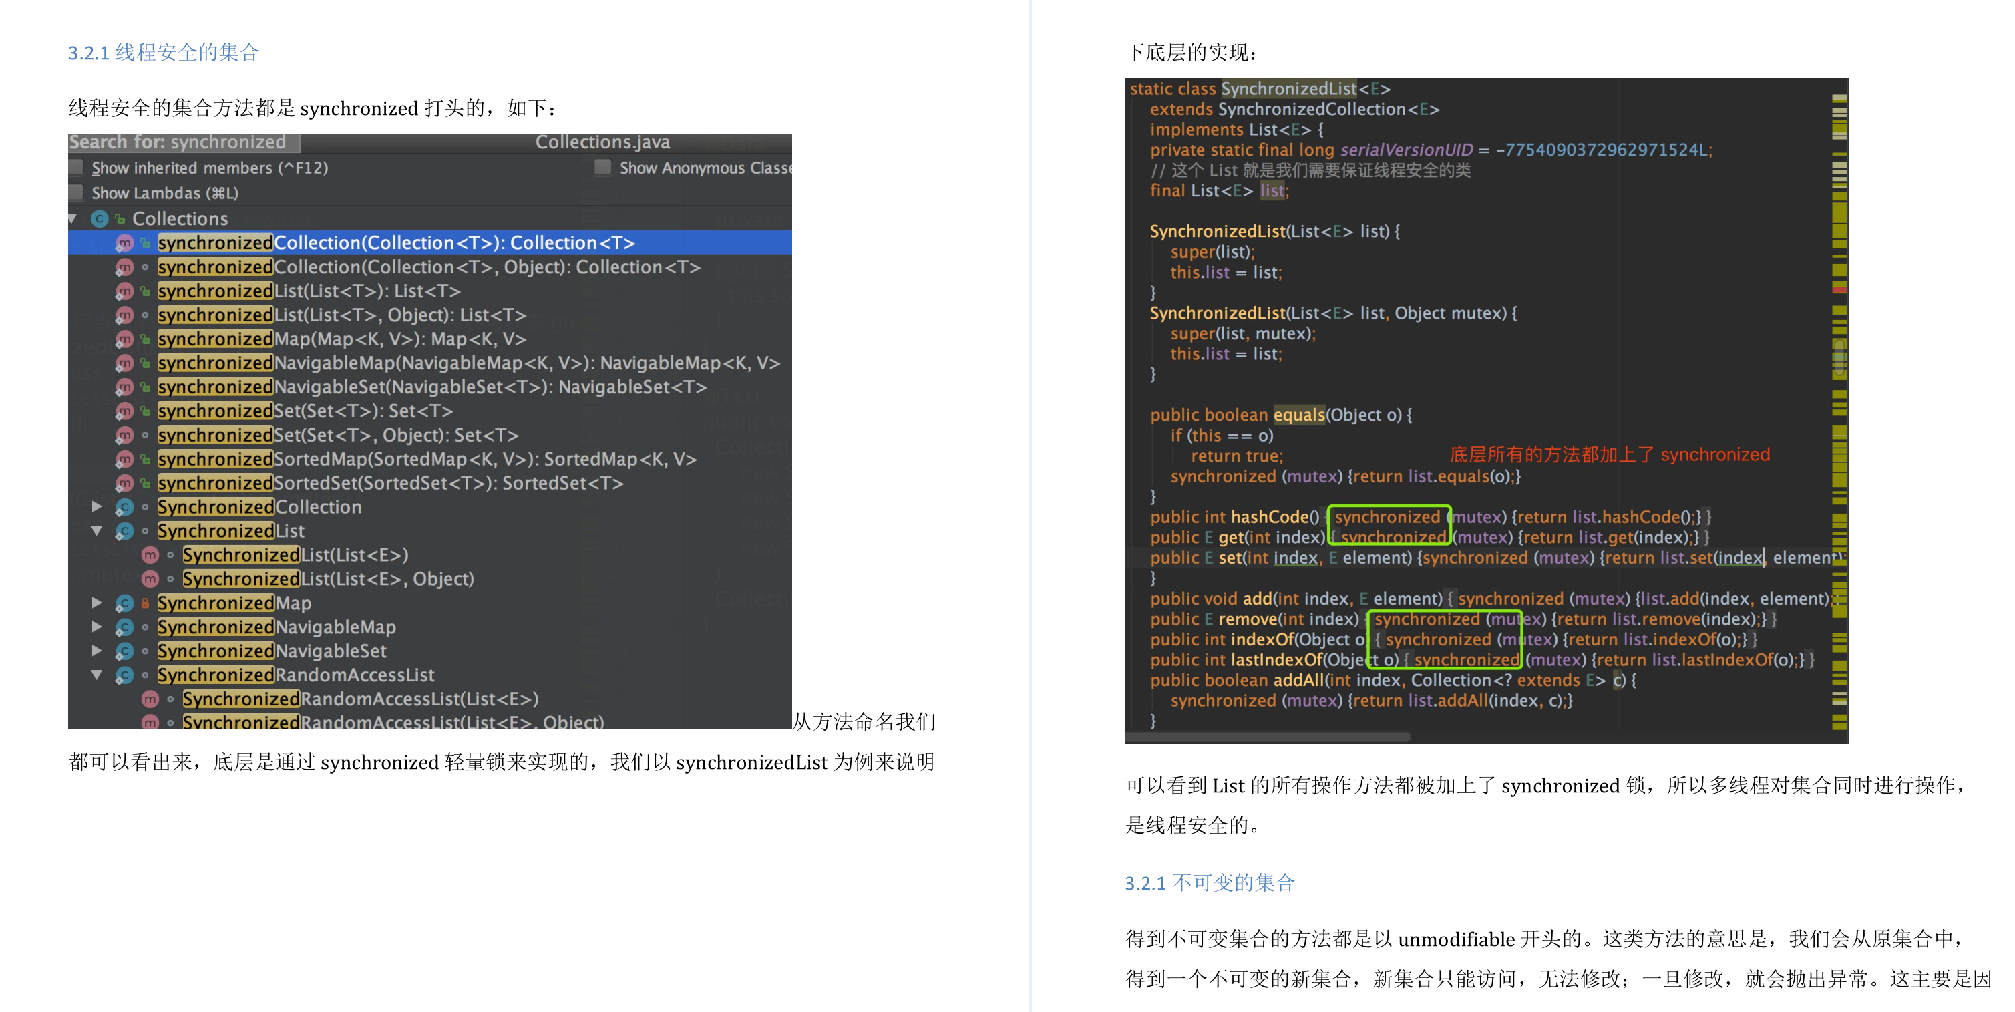Collapse the Collections root node
Viewport: 2015px width, 1012px height.
click(73, 218)
